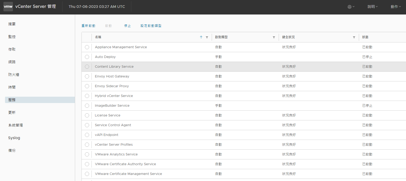The image size is (406, 181).
Task: Click the VMware Analytics Service name
Action: (116, 154)
